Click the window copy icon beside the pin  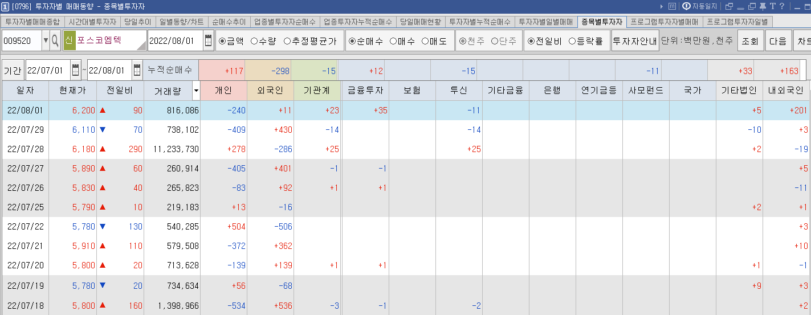point(752,6)
